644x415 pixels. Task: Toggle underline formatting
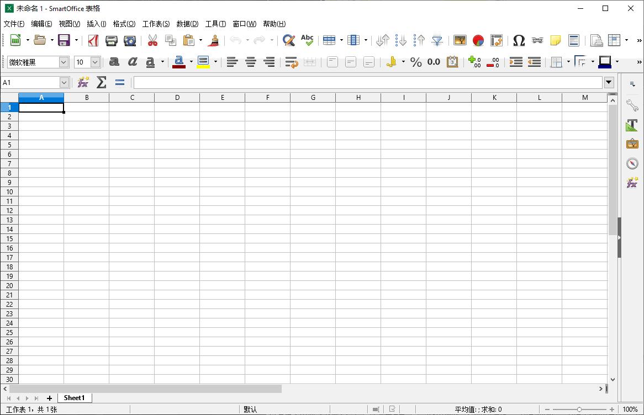(150, 62)
